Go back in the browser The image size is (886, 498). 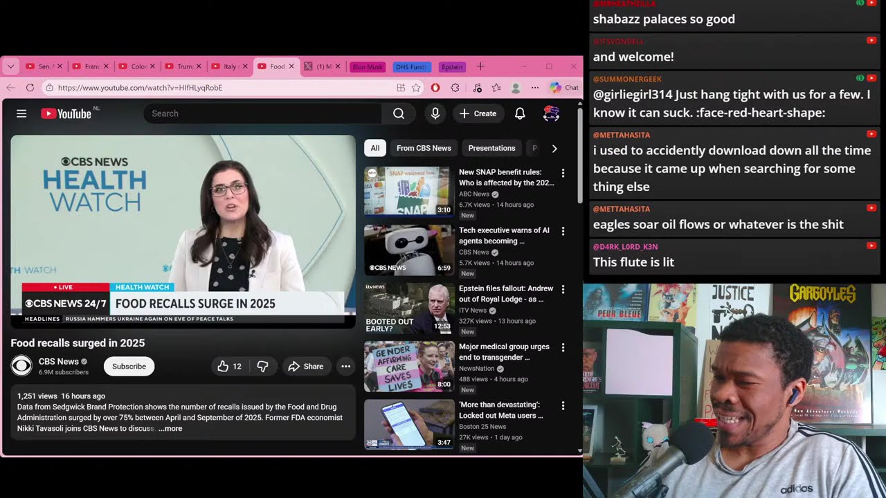click(10, 88)
